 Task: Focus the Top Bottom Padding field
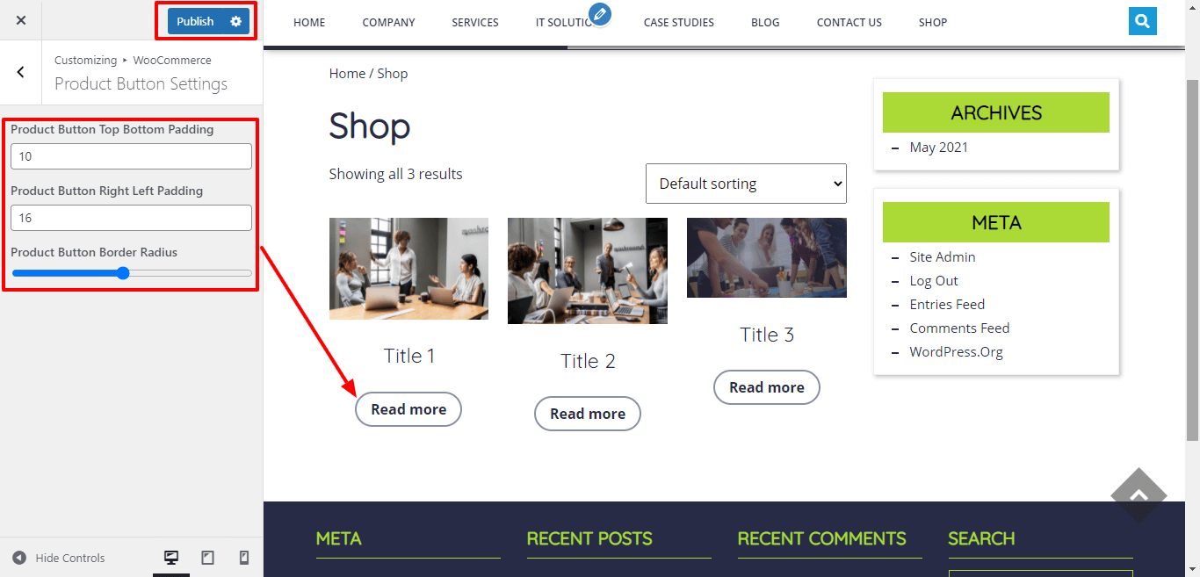(132, 156)
